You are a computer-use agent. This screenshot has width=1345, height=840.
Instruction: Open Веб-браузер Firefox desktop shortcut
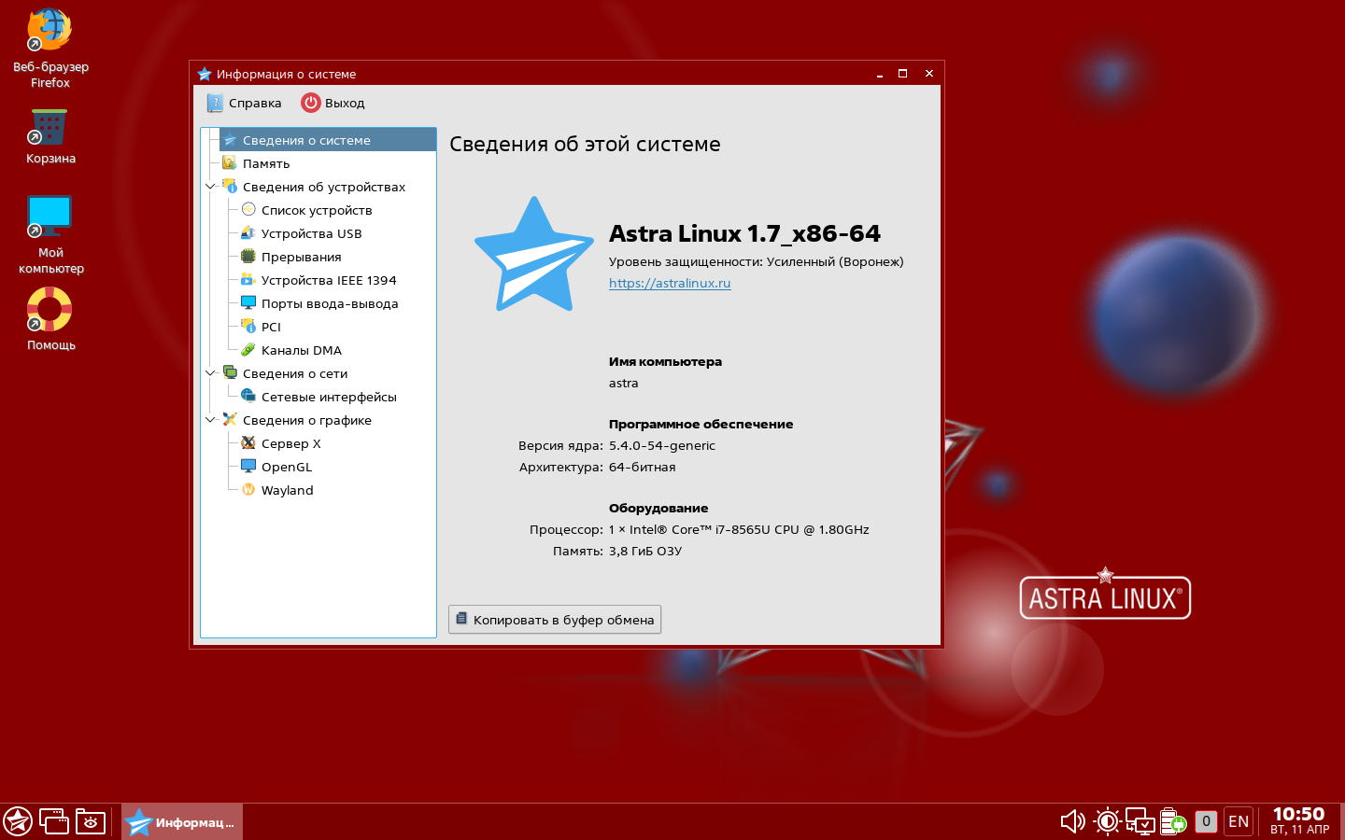[50, 49]
